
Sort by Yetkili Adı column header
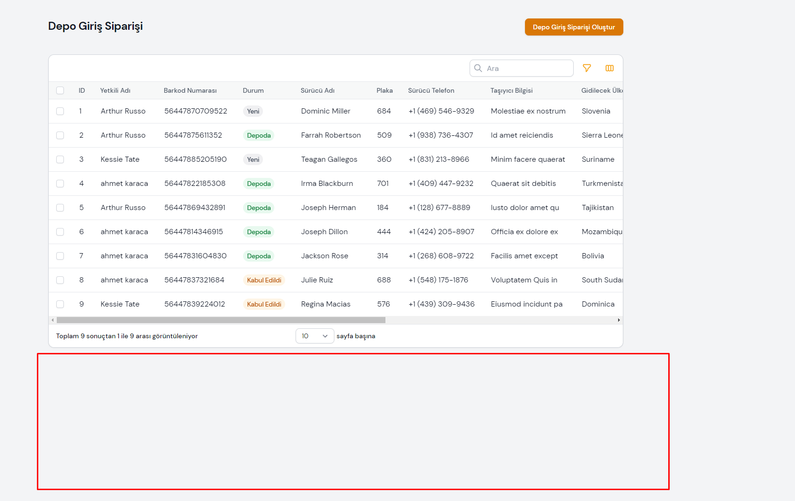click(x=115, y=90)
